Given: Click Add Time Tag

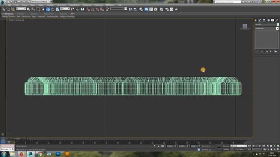Looking at the screenshot, I should (x=206, y=150).
